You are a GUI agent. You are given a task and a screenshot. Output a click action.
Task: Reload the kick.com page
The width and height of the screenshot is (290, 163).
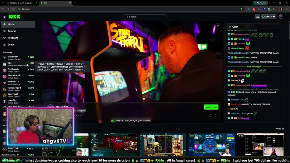coord(13,9)
